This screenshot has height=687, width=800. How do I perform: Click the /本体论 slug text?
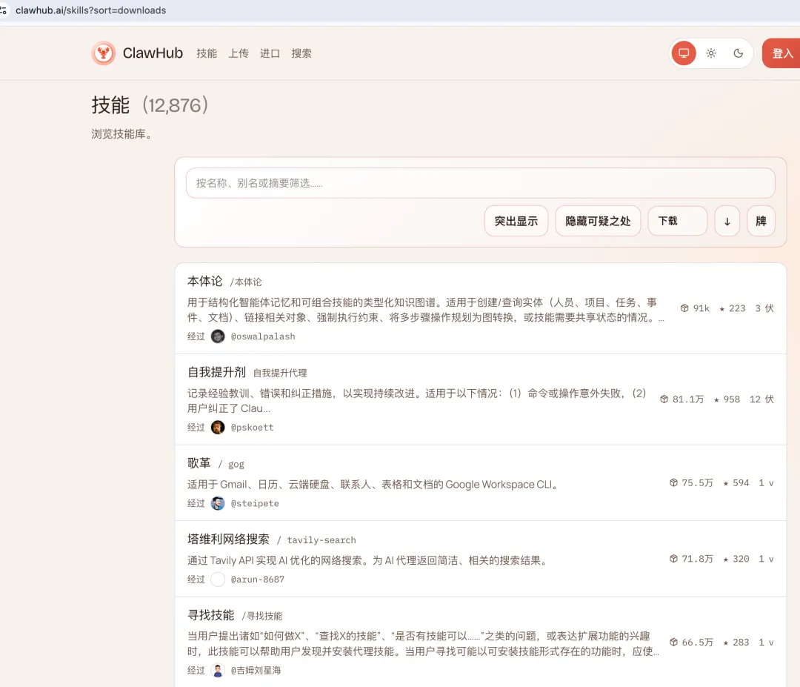pos(246,282)
